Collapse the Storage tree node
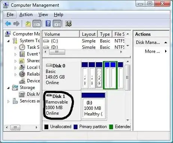This screenshot has width=173, height=143. 8,88
